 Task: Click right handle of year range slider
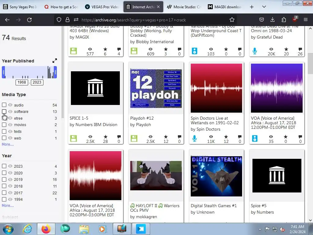56,72
